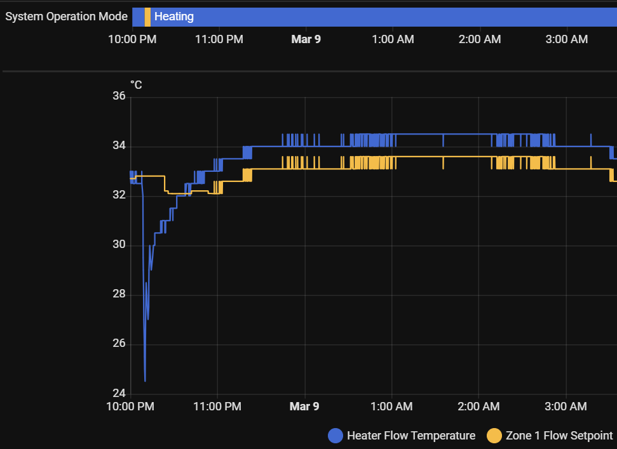Click the 36 value on the temperature axis
This screenshot has height=449, width=617.
point(118,96)
